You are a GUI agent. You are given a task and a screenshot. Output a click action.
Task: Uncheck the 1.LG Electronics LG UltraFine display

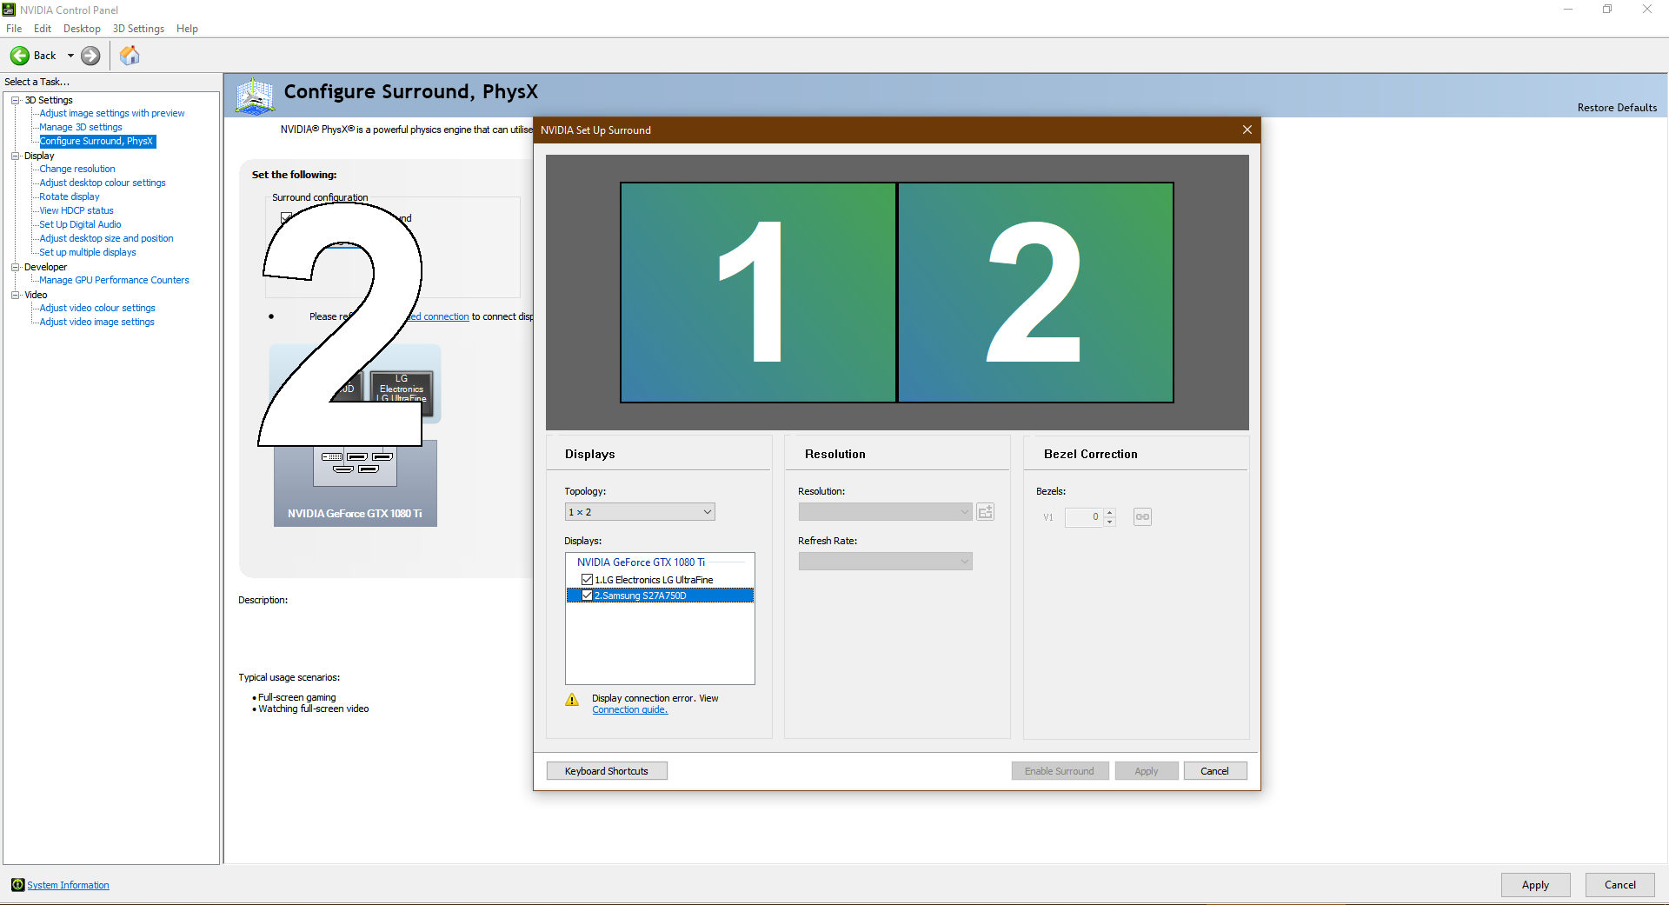click(587, 580)
